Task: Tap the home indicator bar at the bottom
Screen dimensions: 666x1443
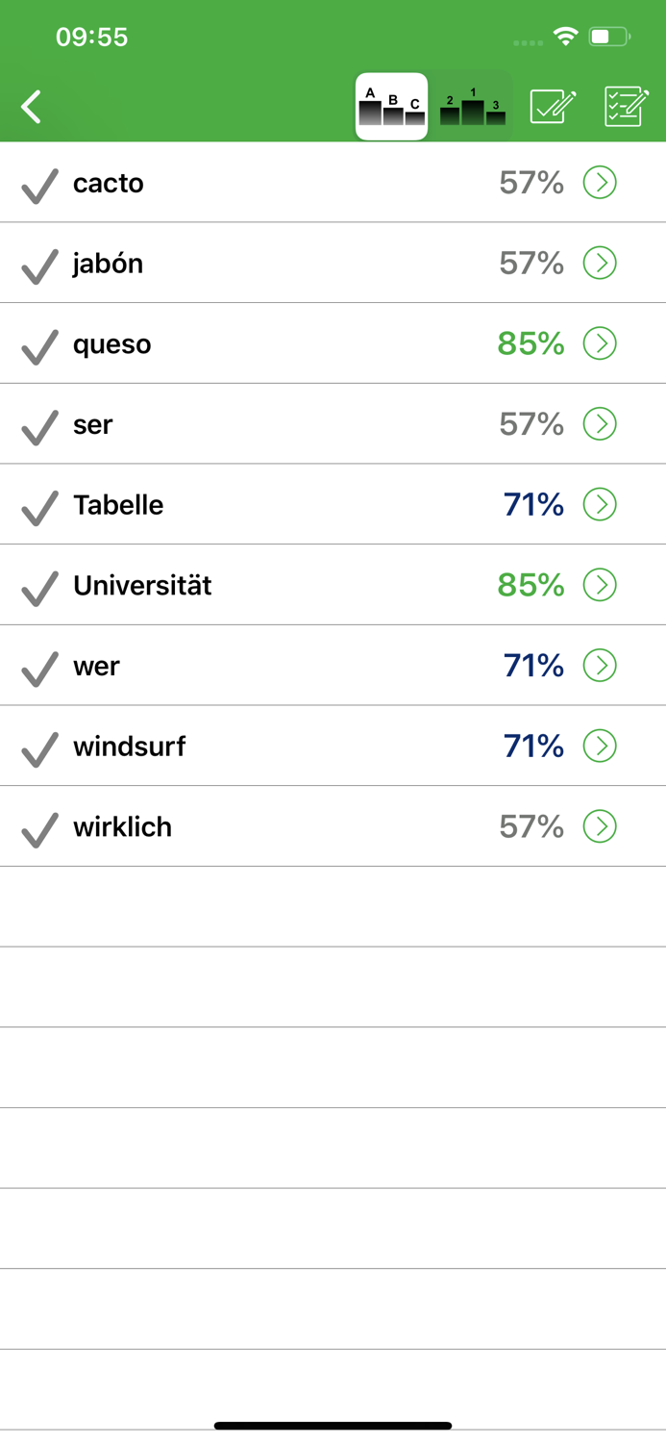Action: 333,1424
